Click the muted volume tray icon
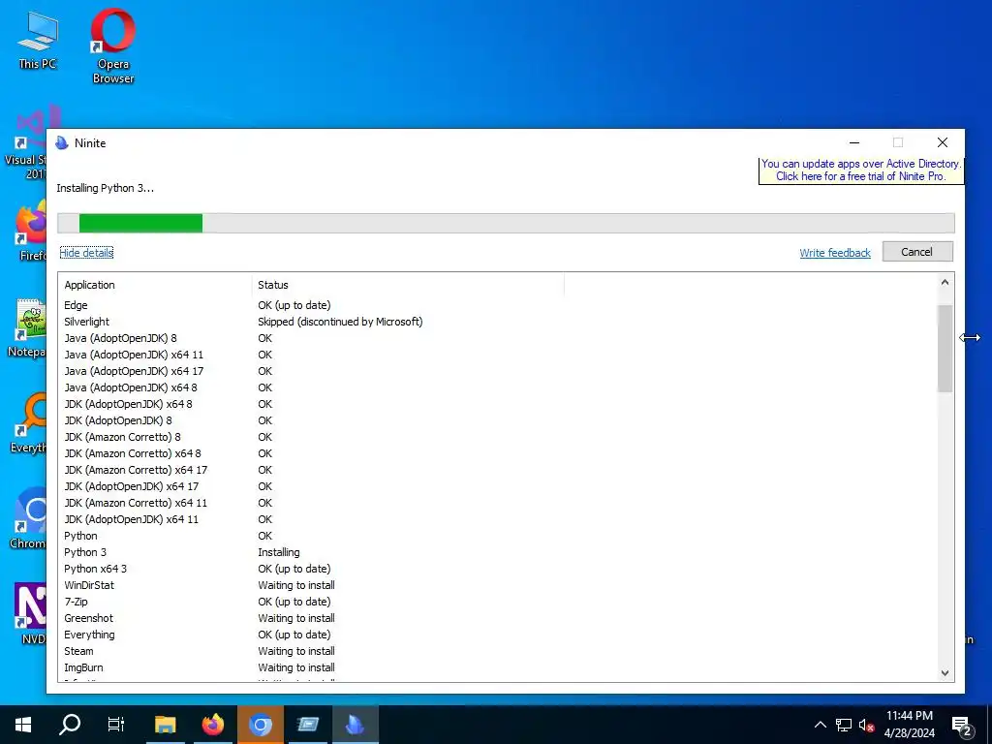992x744 pixels. (866, 725)
